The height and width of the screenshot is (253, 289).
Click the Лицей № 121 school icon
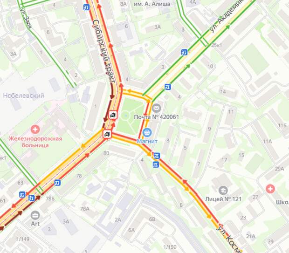click(223, 191)
